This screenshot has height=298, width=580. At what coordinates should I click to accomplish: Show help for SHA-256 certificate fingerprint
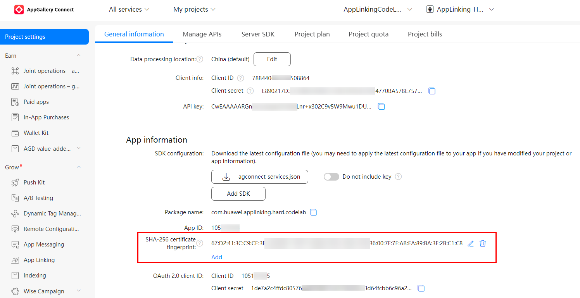[200, 243]
